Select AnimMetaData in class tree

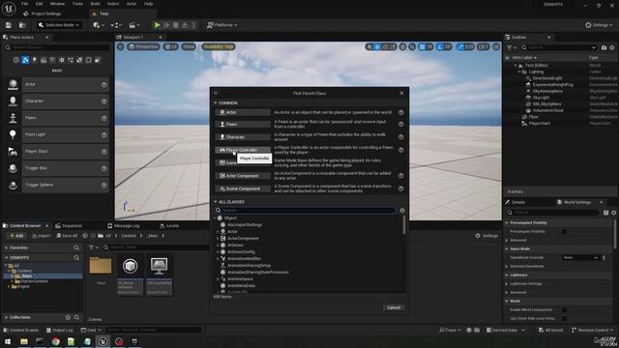241,286
